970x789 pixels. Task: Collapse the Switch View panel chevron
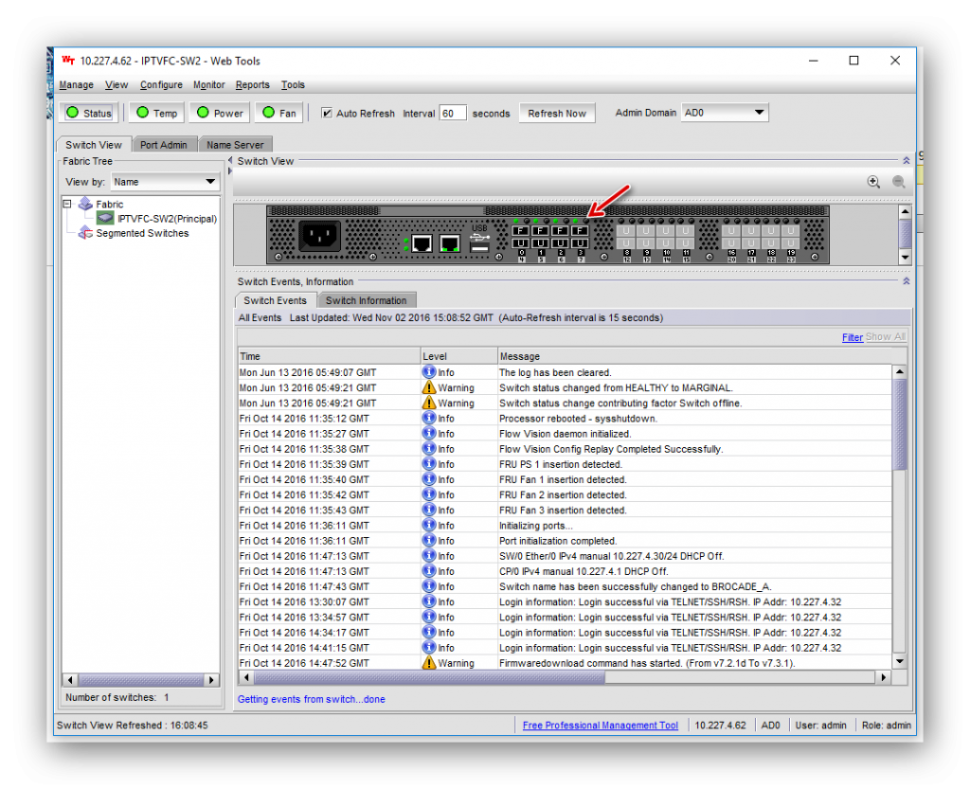click(x=907, y=160)
